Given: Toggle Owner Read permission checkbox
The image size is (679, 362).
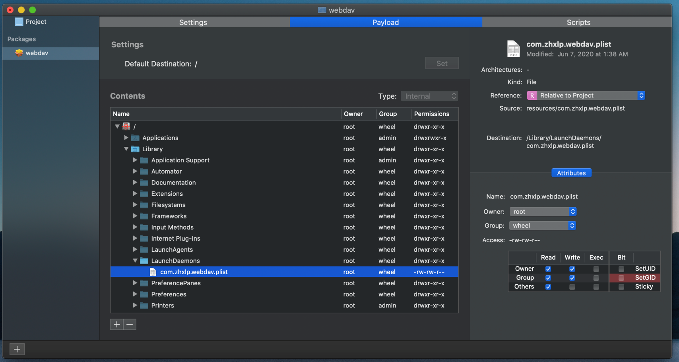Looking at the screenshot, I should pos(548,269).
